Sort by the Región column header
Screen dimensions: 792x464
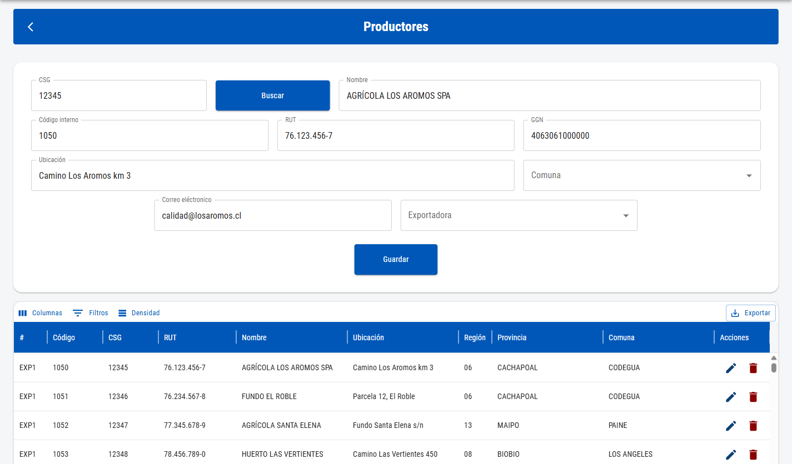(475, 337)
